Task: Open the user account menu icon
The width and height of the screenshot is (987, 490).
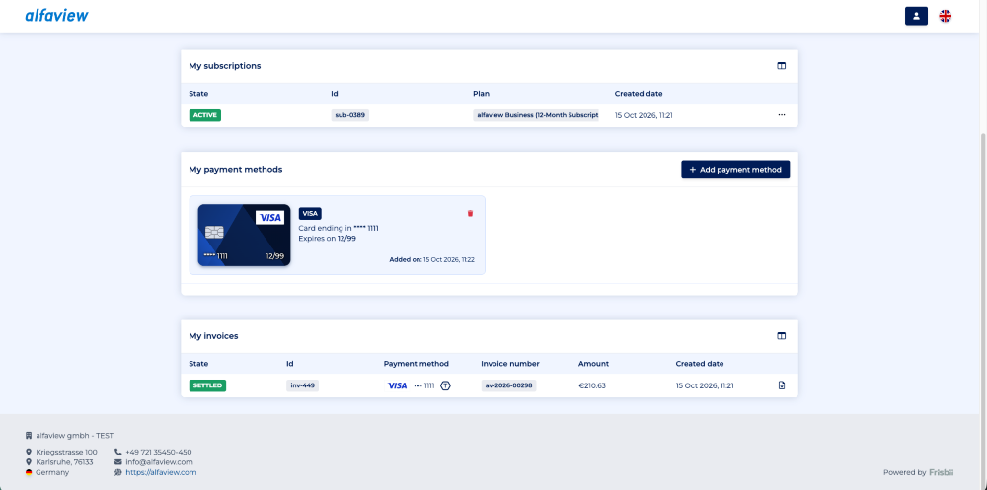Action: pyautogui.click(x=916, y=16)
